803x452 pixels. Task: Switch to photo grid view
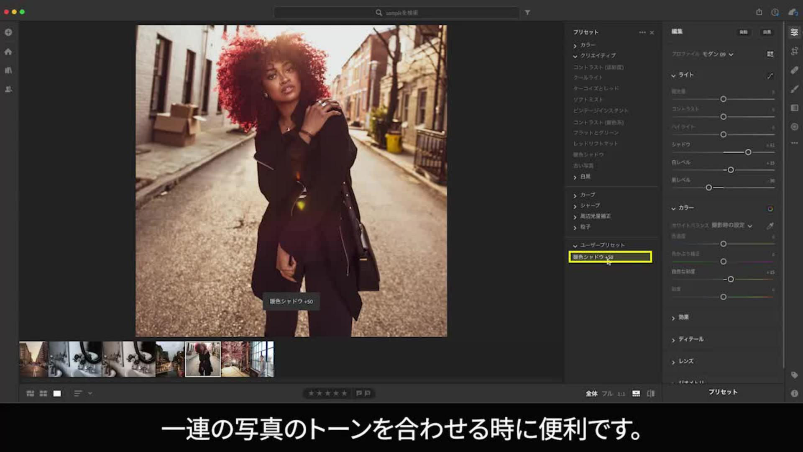coord(30,393)
